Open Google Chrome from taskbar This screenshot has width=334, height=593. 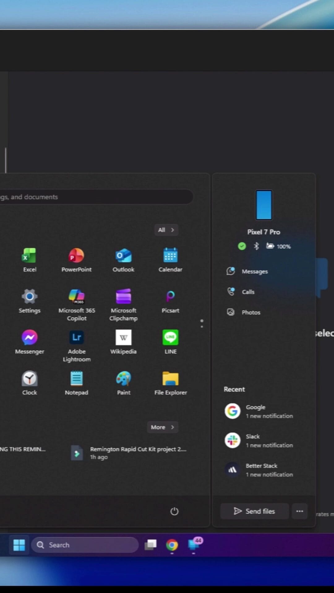172,545
